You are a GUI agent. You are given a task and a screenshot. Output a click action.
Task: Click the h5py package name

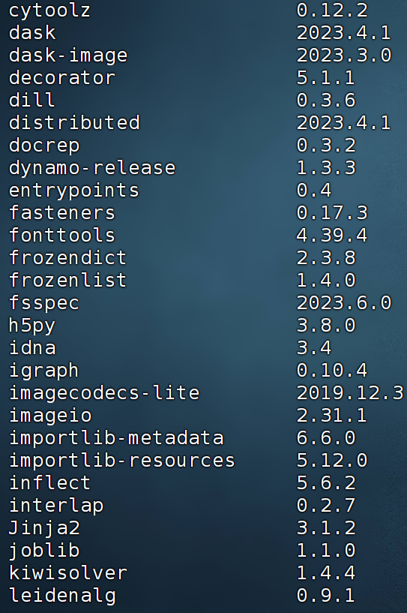(32, 326)
